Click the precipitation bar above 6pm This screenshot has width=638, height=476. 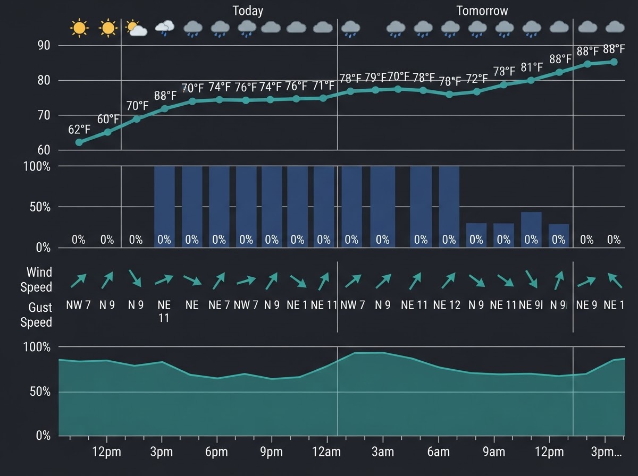(x=219, y=207)
